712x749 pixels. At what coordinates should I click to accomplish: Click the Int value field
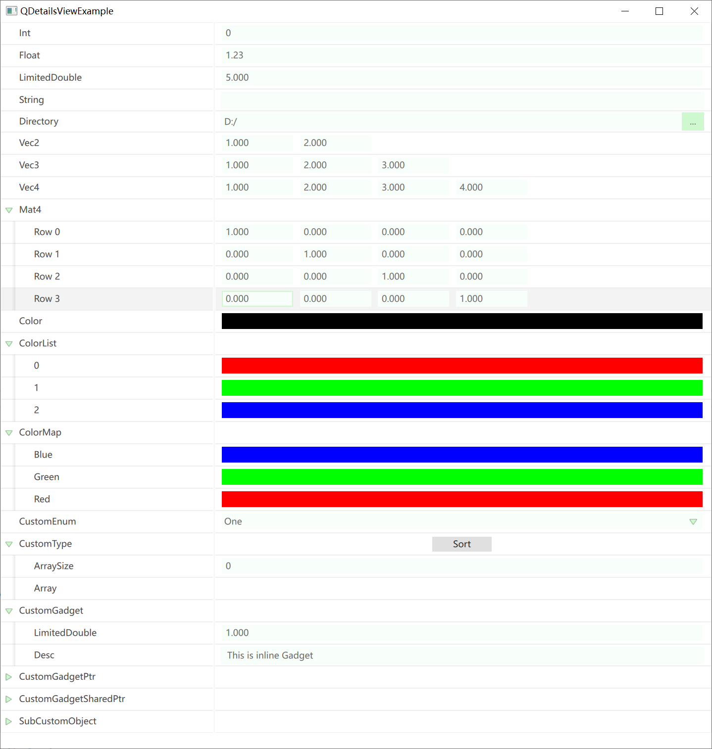point(461,33)
